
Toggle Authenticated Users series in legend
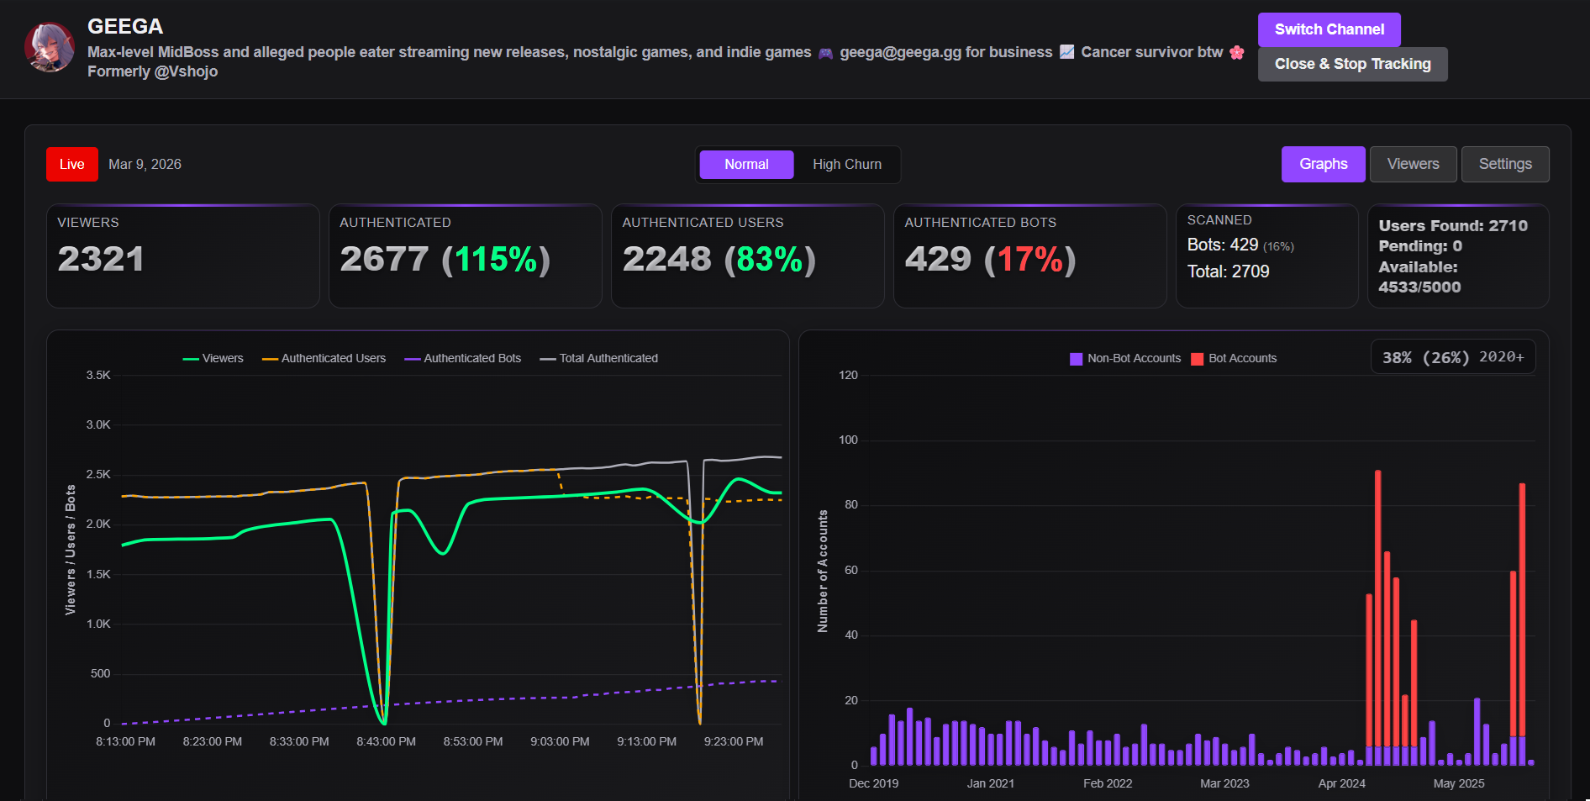point(324,358)
